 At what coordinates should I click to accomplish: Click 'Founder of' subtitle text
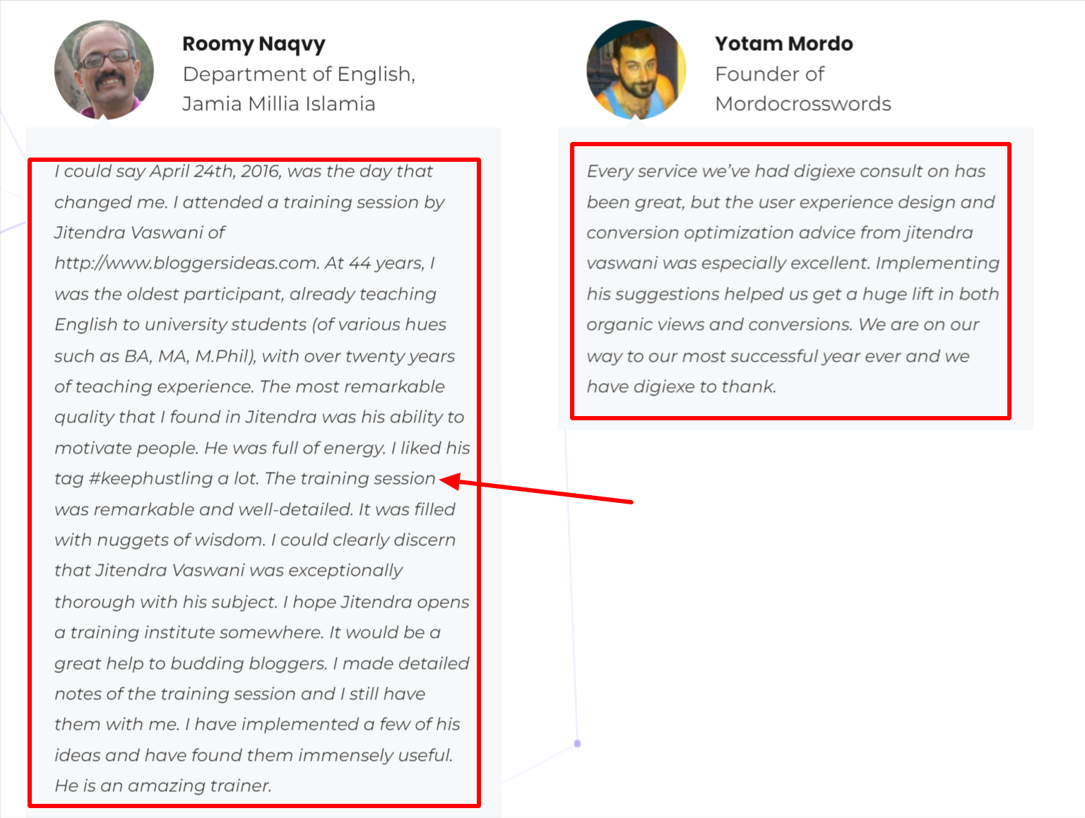pyautogui.click(x=769, y=74)
